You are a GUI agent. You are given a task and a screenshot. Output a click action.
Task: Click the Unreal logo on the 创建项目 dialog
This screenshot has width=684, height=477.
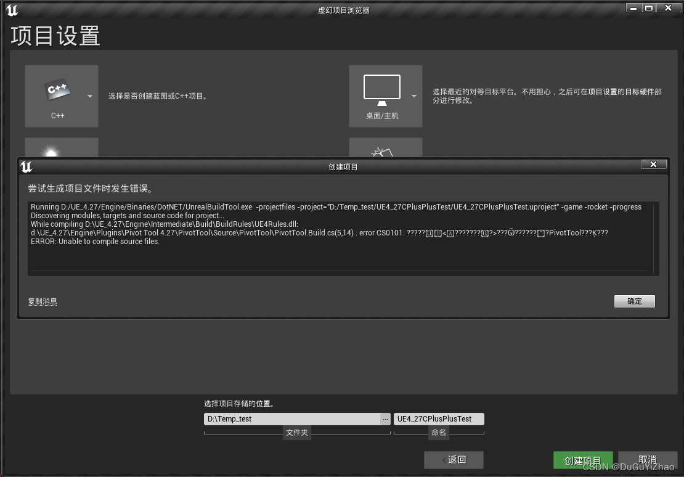[25, 166]
